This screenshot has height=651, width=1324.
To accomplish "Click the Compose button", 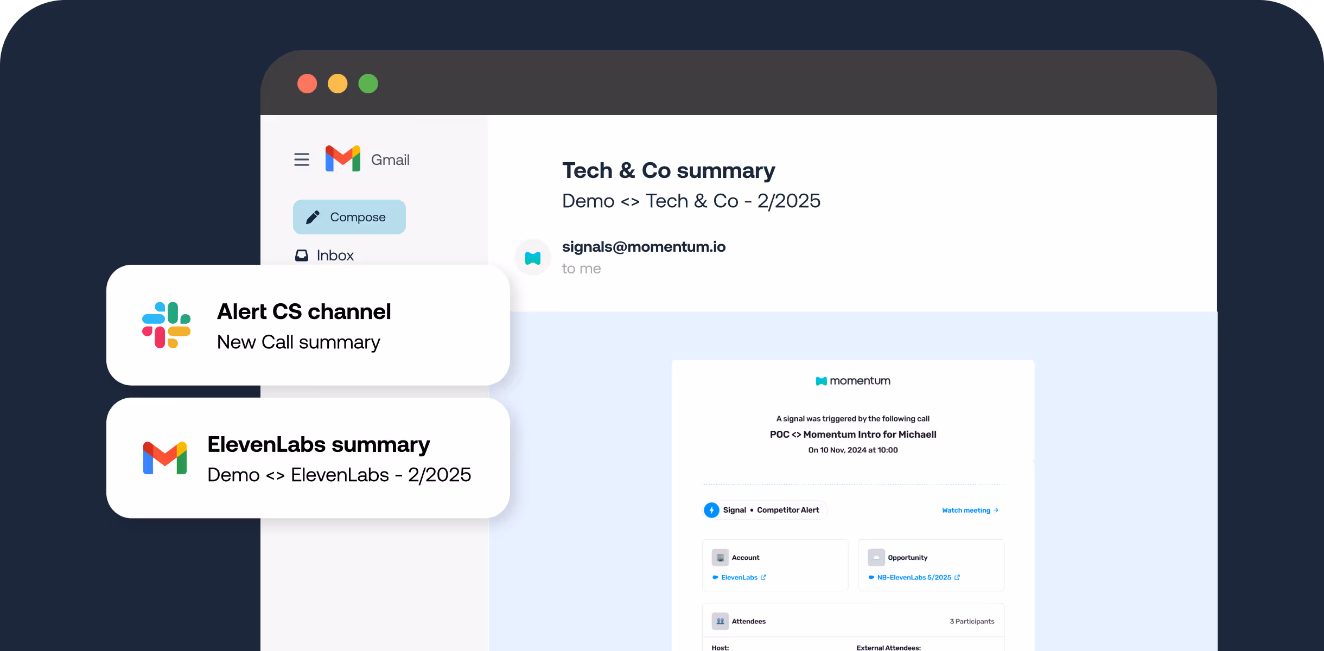I will click(x=349, y=217).
